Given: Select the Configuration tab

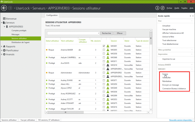Looking at the screenshot, I should (x=52, y=15).
